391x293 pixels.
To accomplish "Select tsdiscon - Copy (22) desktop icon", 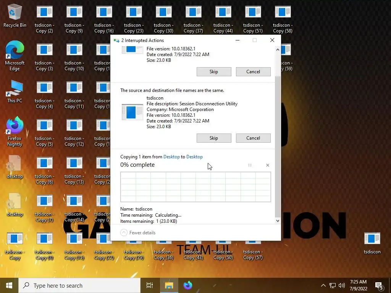I will tap(104, 247).
